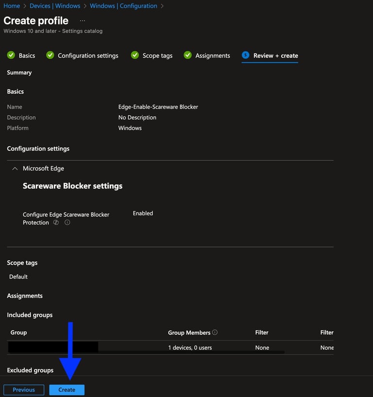The height and width of the screenshot is (397, 373).
Task: Click the 'Scareware Blocker settings' heading
Action: (72, 186)
